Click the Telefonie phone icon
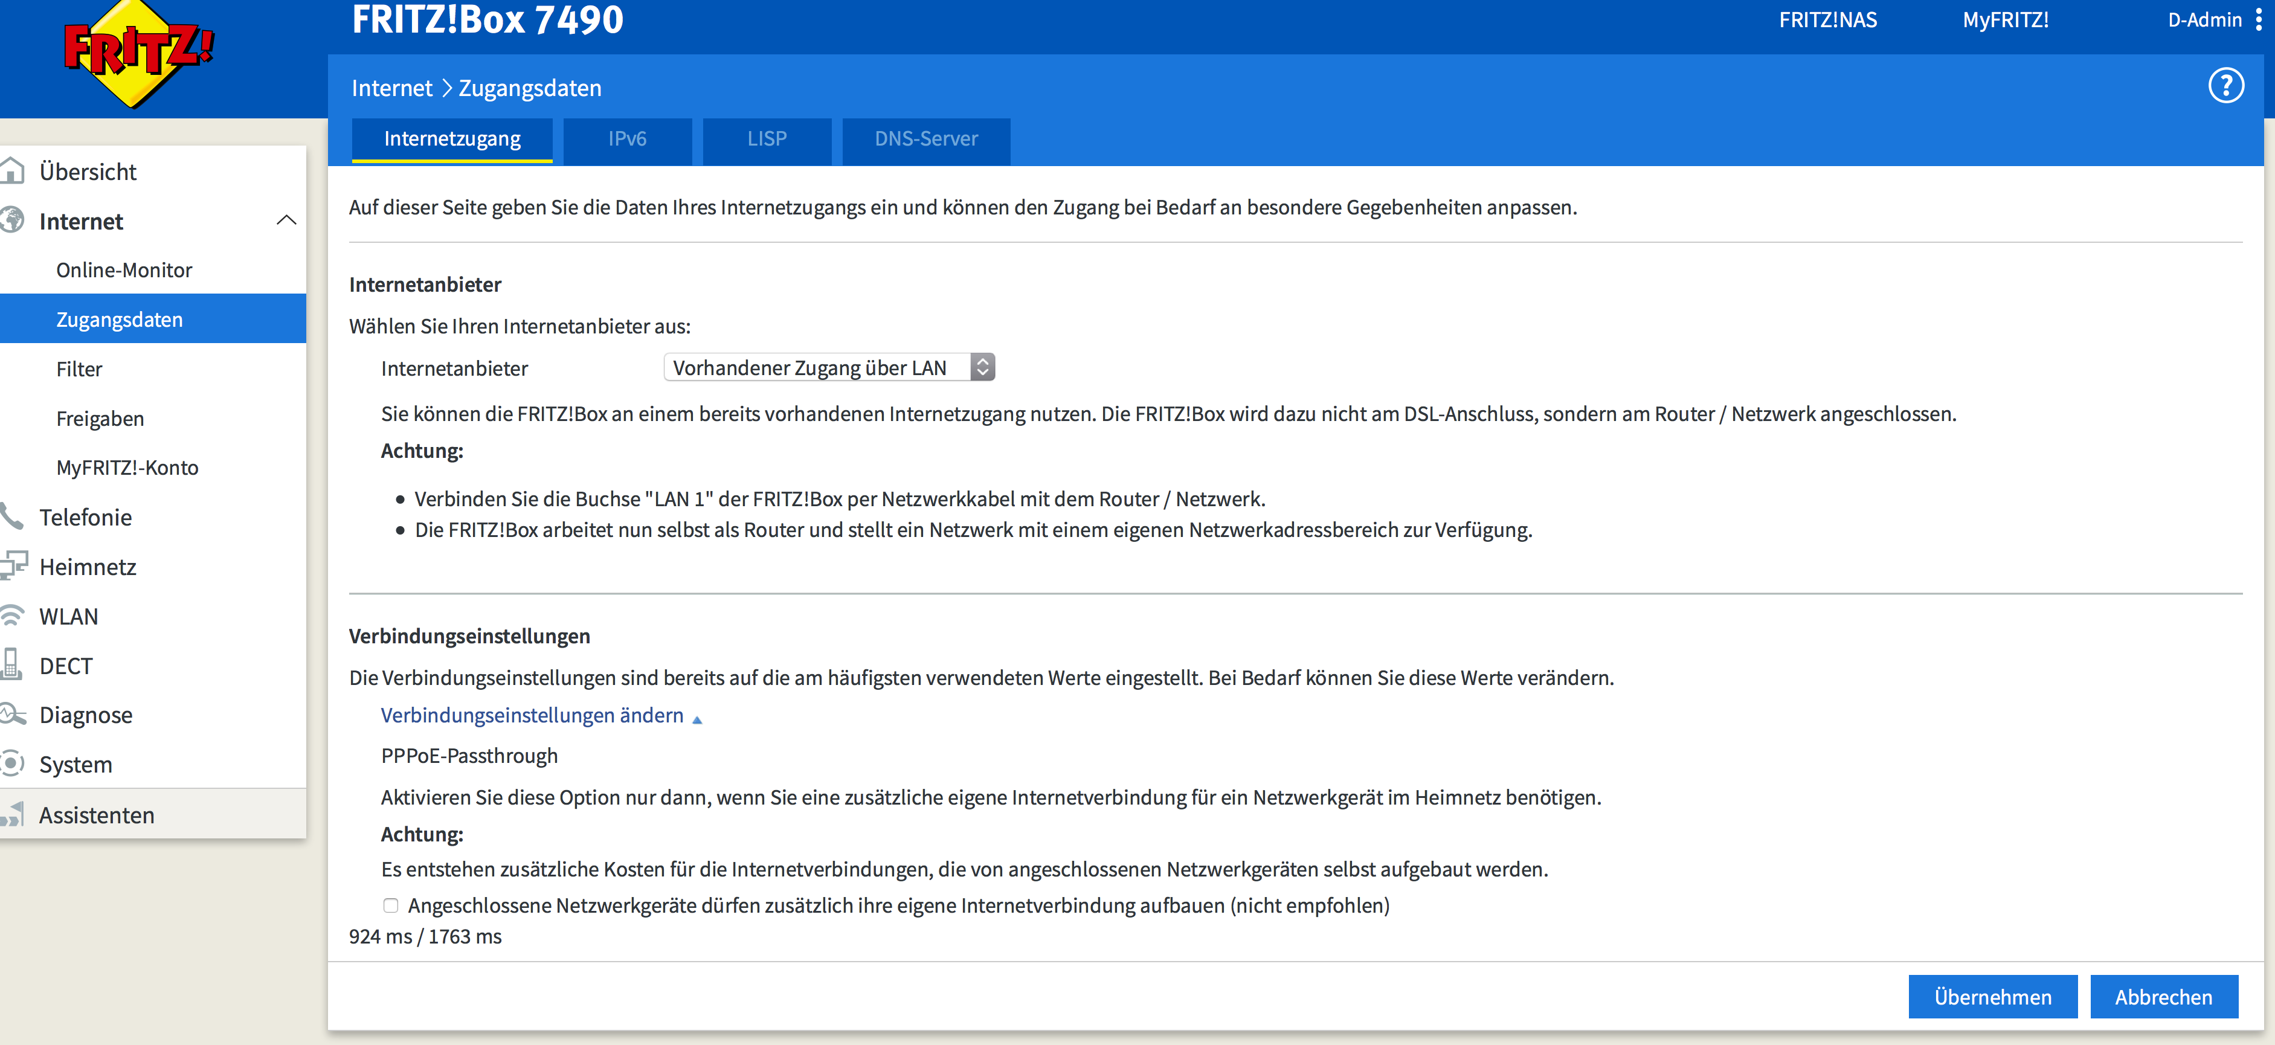The width and height of the screenshot is (2275, 1045). (x=11, y=516)
